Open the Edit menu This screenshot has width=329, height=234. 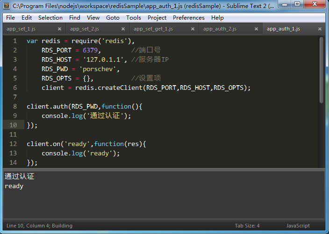coord(27,18)
